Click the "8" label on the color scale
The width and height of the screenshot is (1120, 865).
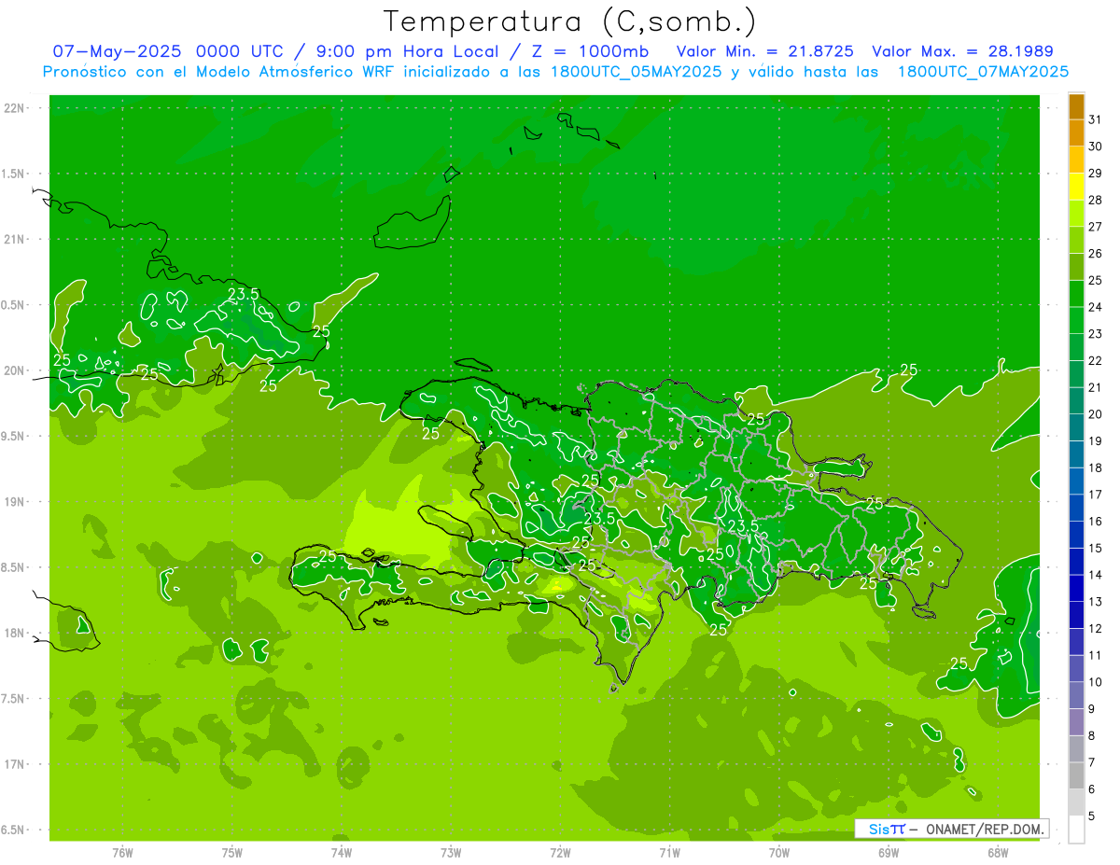[x=1092, y=735]
